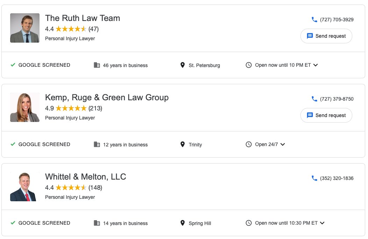
Task: Click the 4.4 star rating with (148) reviews
Action: (74, 187)
